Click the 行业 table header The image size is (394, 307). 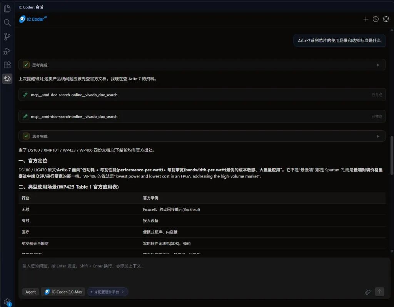click(25, 198)
